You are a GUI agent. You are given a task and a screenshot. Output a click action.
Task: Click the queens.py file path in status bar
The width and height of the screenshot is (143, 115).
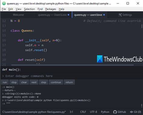[34, 112]
